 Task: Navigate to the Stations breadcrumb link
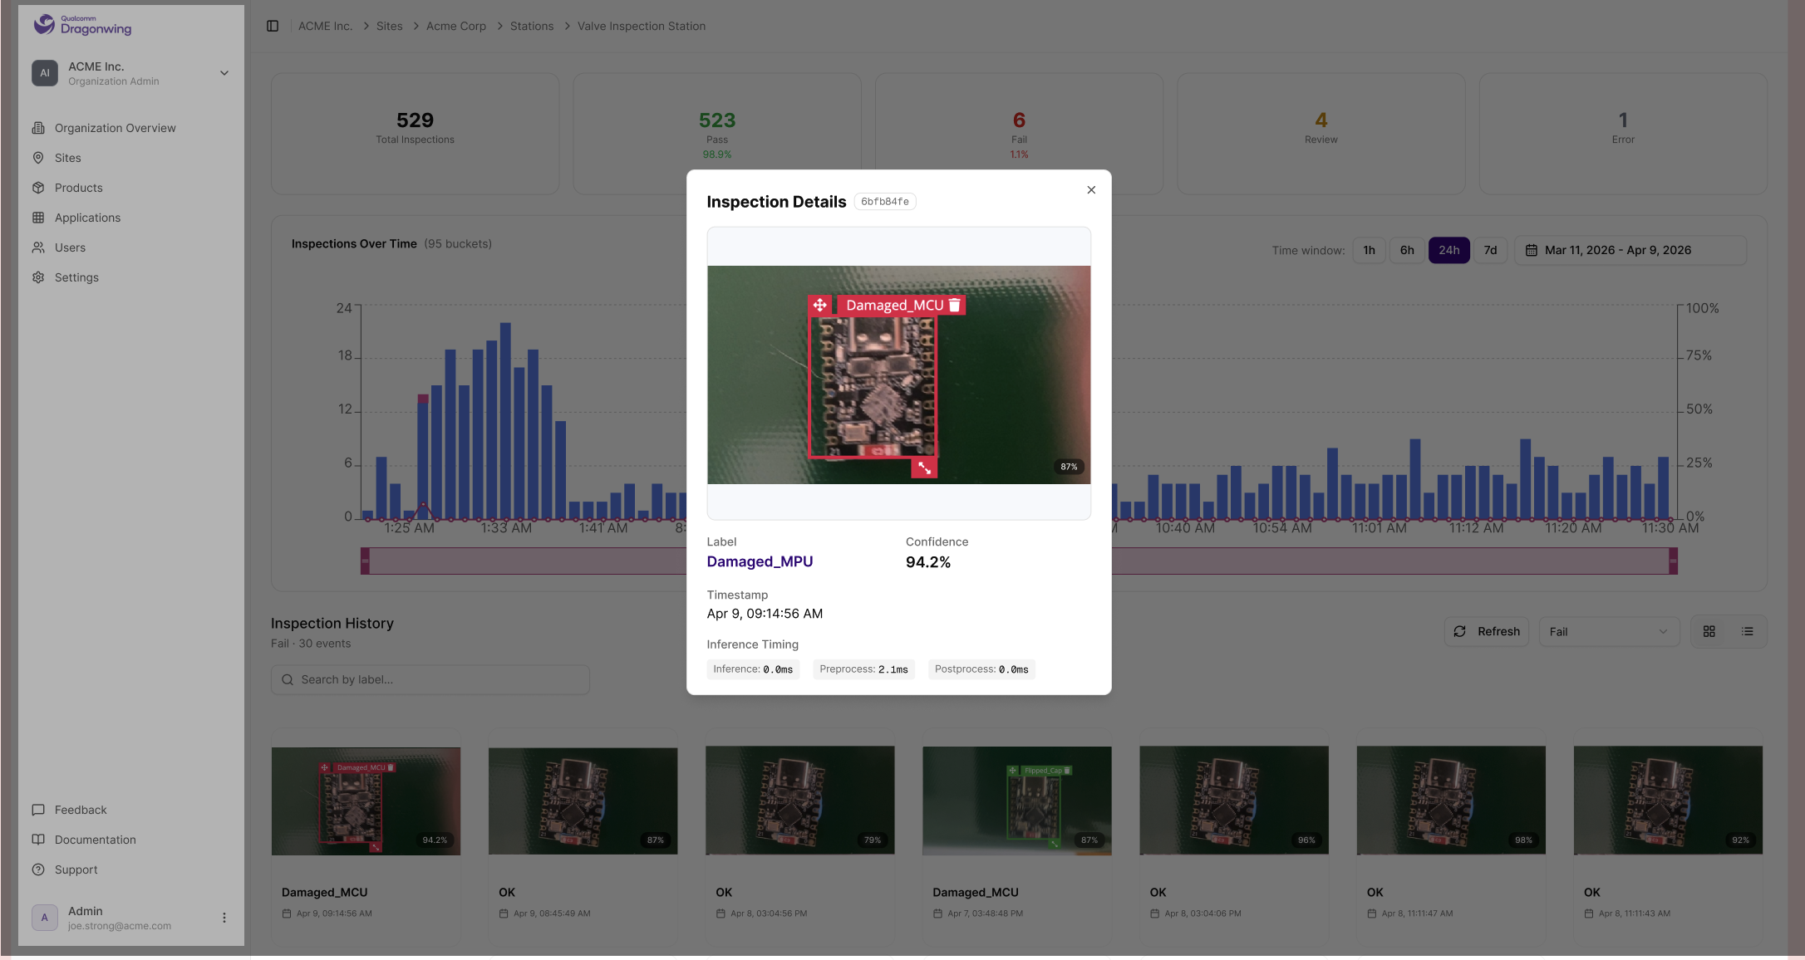pyautogui.click(x=531, y=26)
